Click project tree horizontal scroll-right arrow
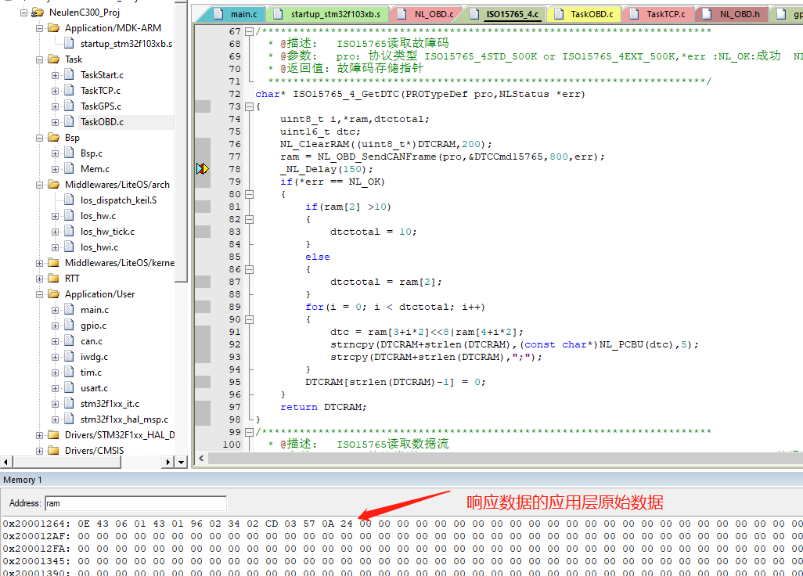Image resolution: width=803 pixels, height=576 pixels. [x=168, y=462]
